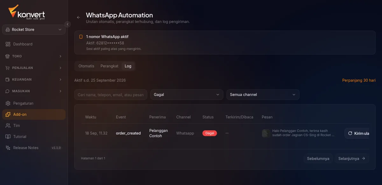Click the Dashboard grid icon
382x185 pixels.
point(8,44)
